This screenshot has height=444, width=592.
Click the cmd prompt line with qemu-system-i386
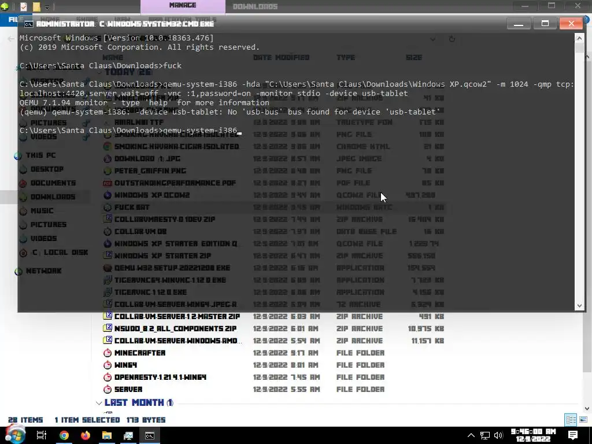[131, 131]
